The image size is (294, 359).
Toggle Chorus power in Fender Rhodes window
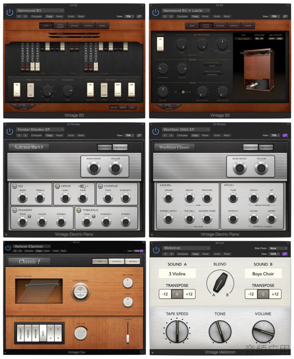pyautogui.click(x=100, y=186)
